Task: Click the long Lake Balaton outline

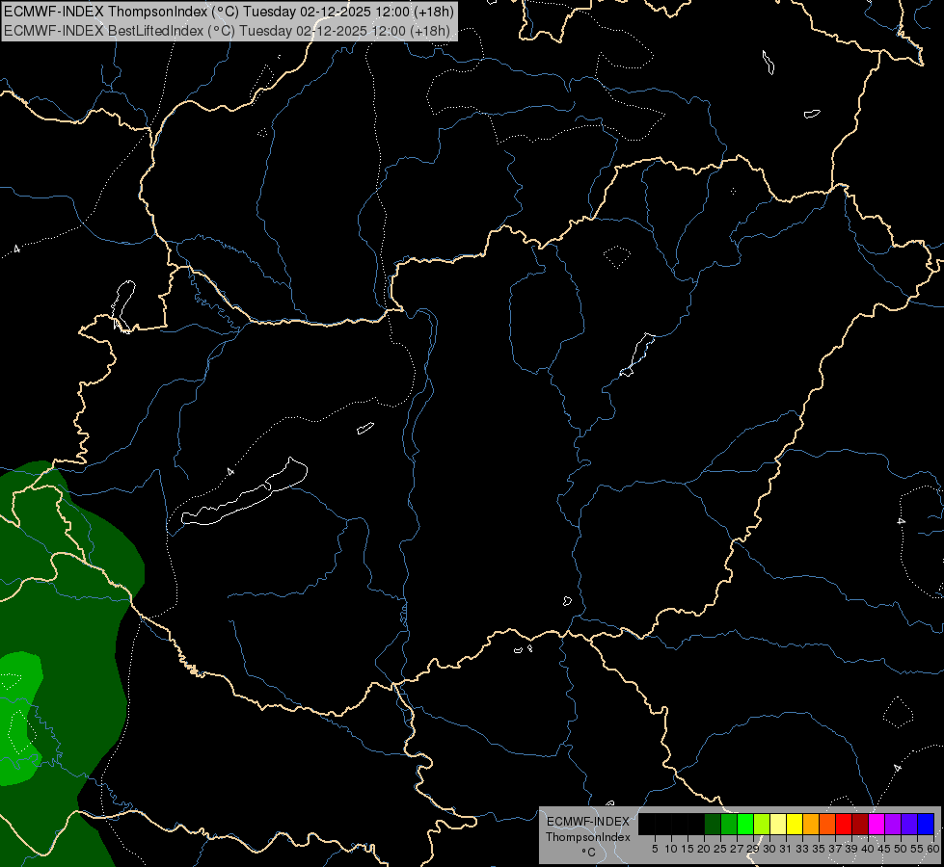Action: [x=244, y=492]
